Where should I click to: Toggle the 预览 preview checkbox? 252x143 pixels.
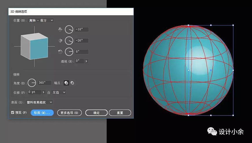12,113
